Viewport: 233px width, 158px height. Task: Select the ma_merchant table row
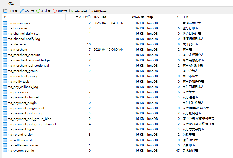18,50
